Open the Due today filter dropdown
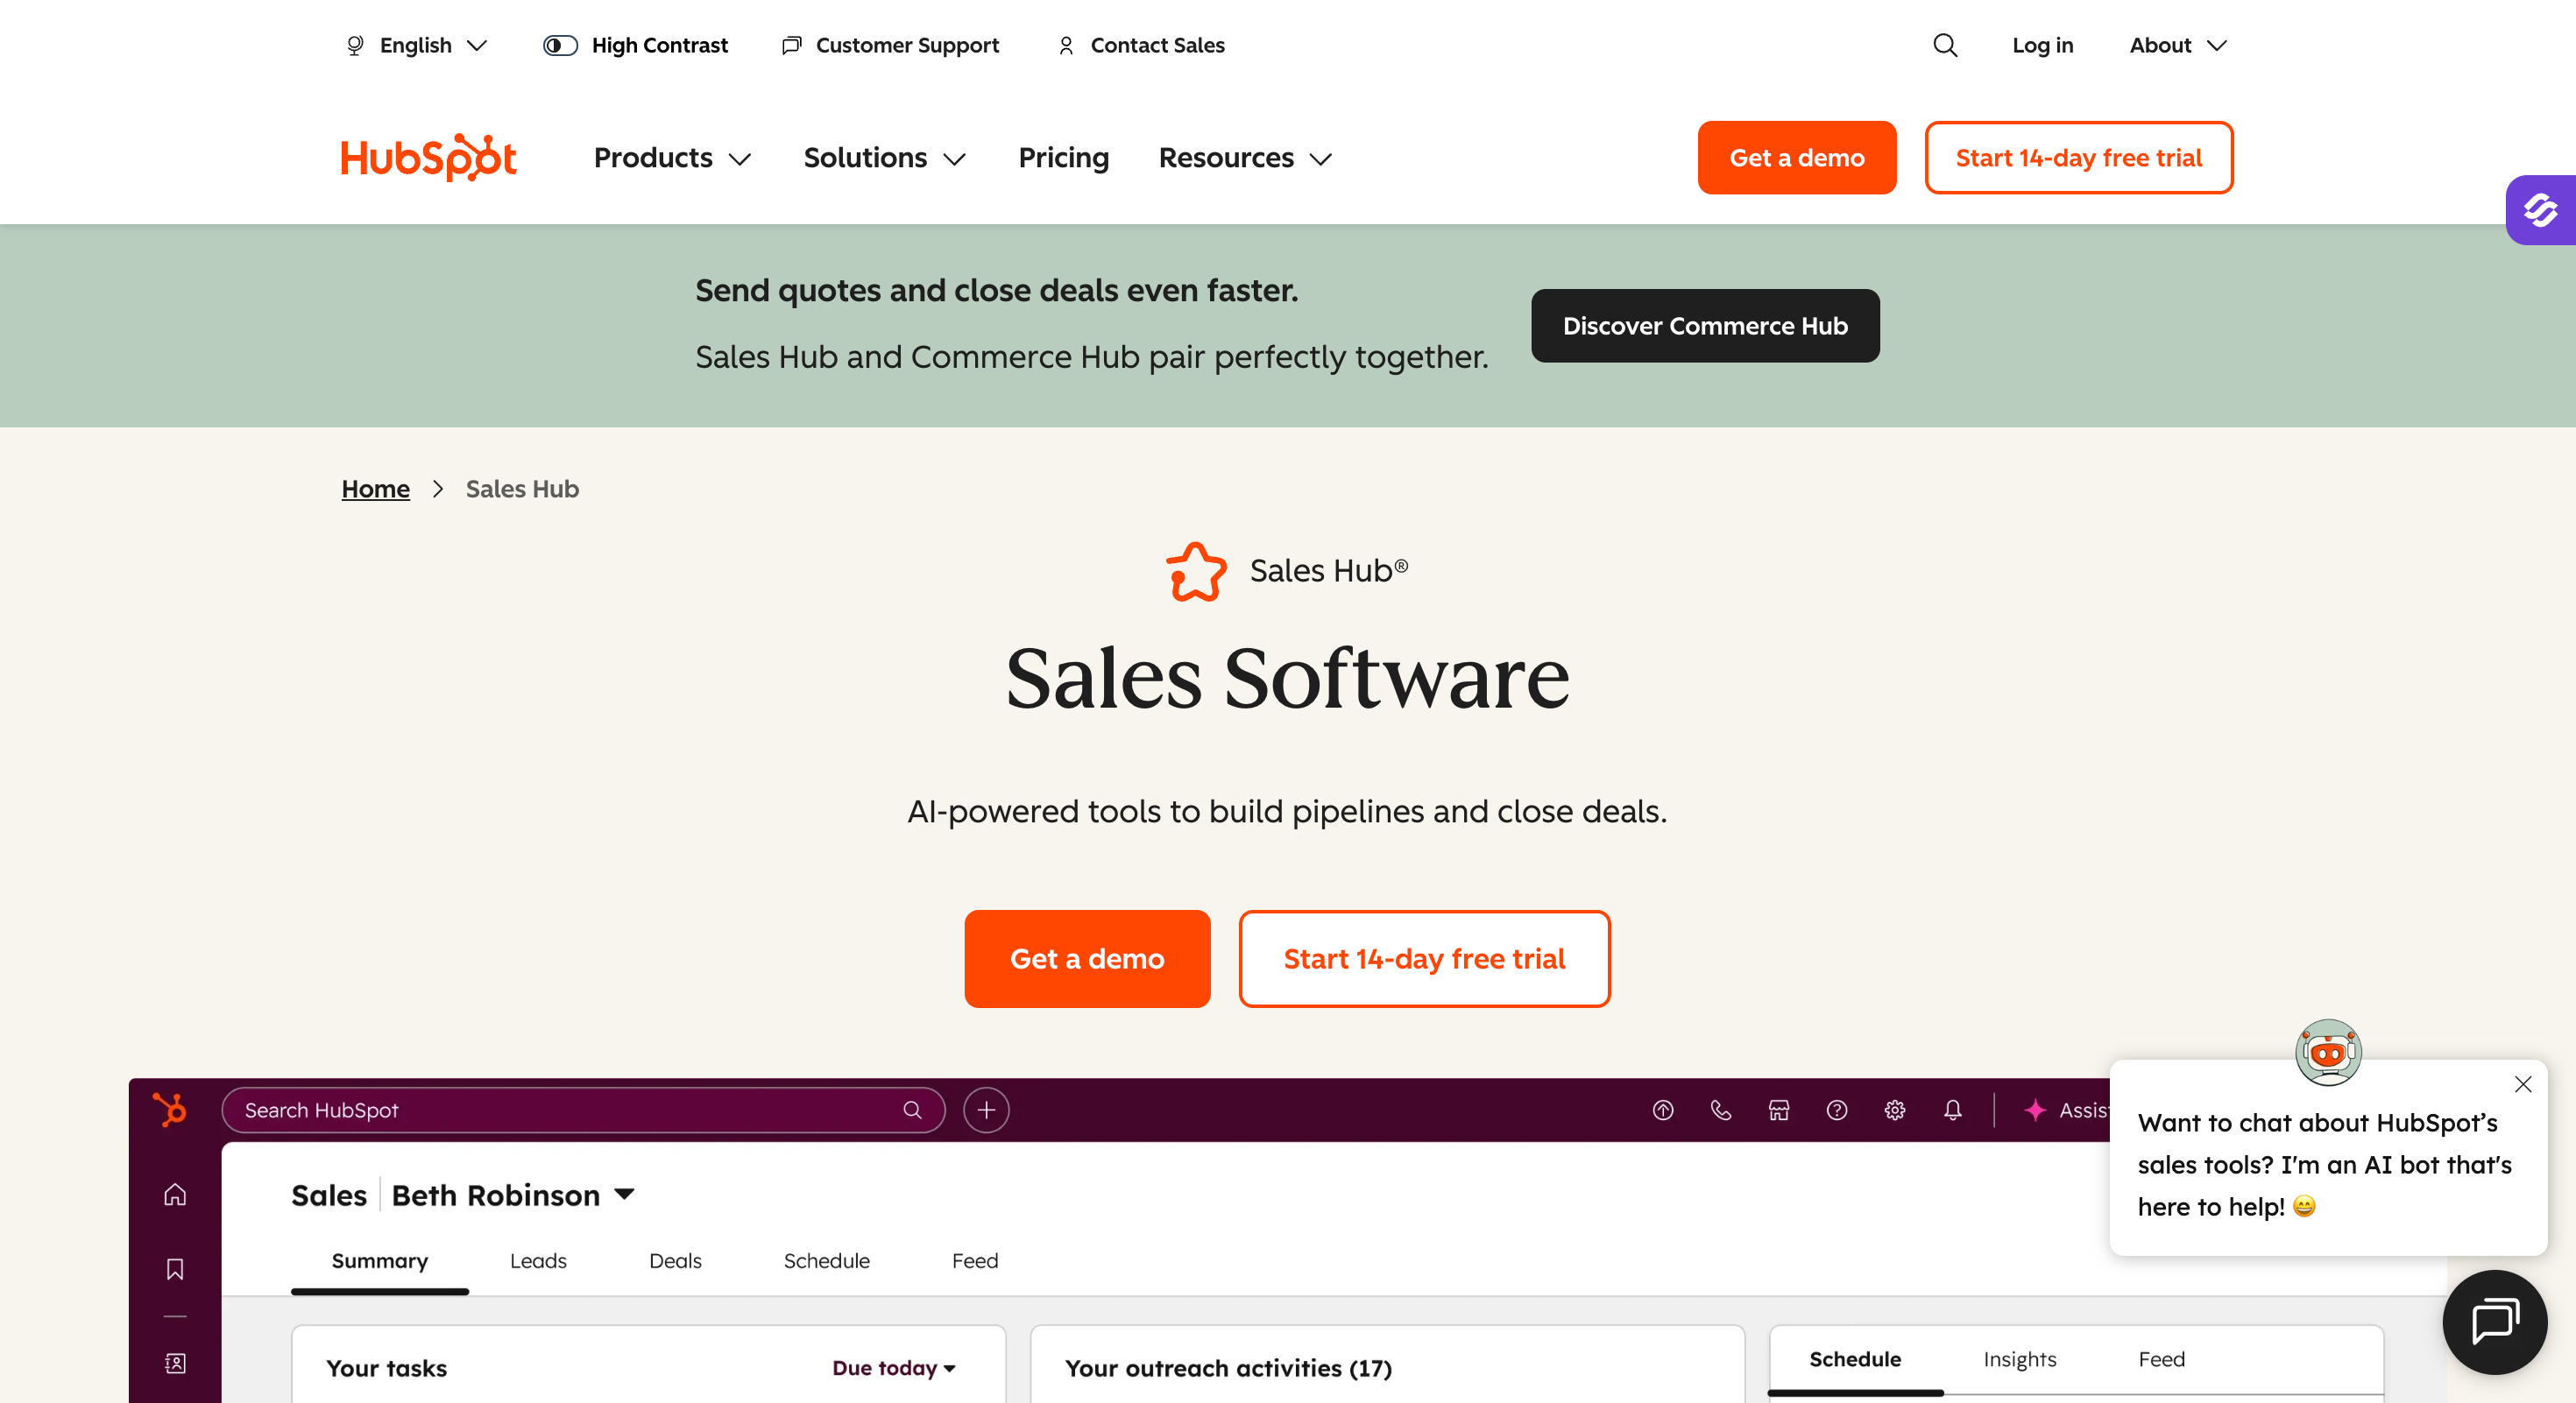The width and height of the screenshot is (2576, 1403). [x=894, y=1368]
